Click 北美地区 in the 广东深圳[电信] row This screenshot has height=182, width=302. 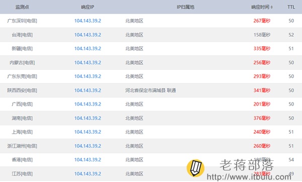coord(134,21)
